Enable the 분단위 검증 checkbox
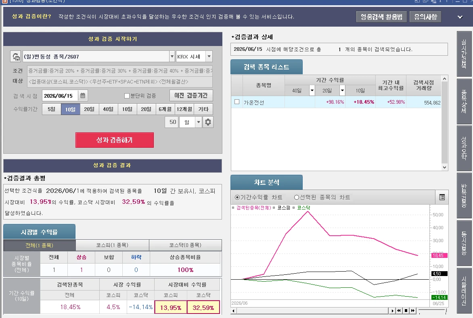This screenshot has height=318, width=473. 127,96
